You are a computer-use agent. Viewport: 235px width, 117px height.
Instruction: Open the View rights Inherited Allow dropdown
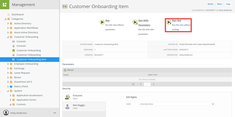[177, 104]
